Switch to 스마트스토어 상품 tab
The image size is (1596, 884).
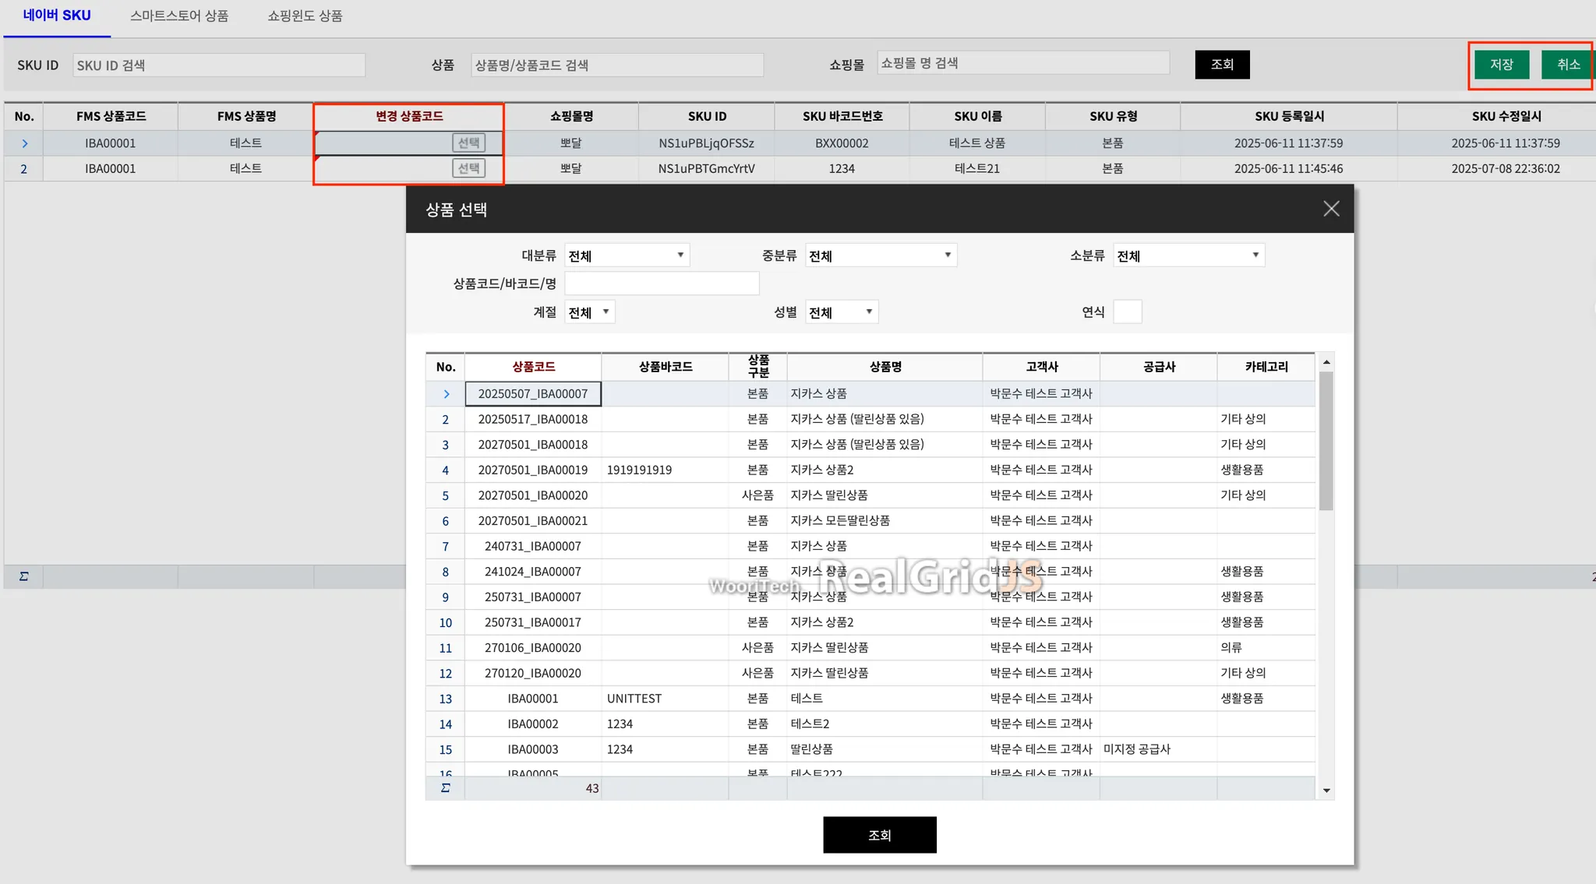tap(179, 16)
